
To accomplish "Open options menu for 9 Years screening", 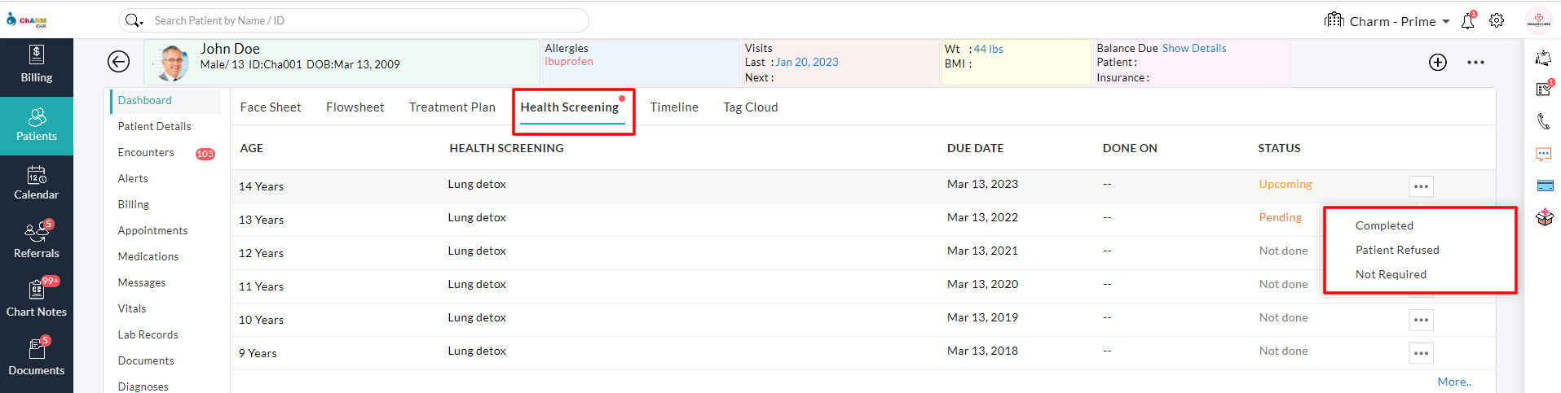I will (1421, 353).
